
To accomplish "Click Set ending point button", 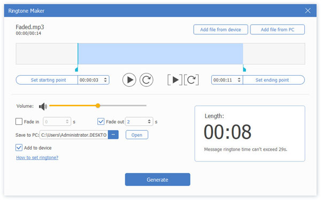I will (274, 80).
